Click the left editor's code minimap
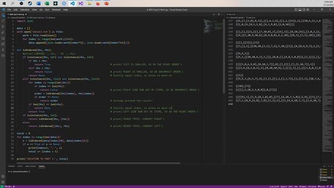Image resolution: width=334 pixels, height=188 pixels. point(212,26)
